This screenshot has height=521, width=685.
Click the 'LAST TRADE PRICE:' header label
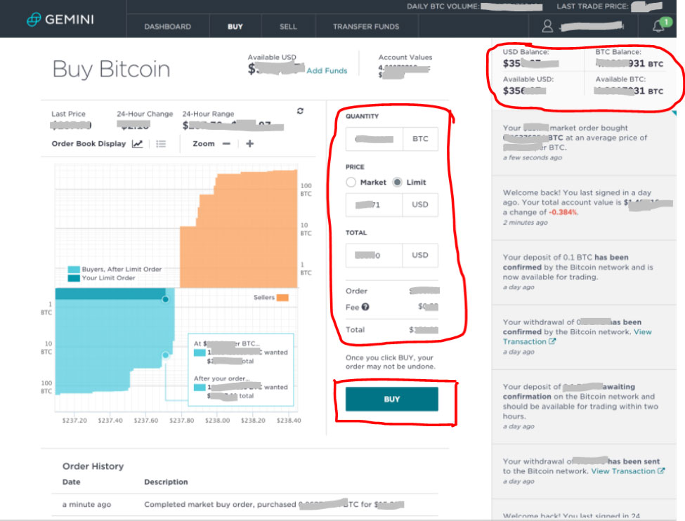[x=592, y=6]
